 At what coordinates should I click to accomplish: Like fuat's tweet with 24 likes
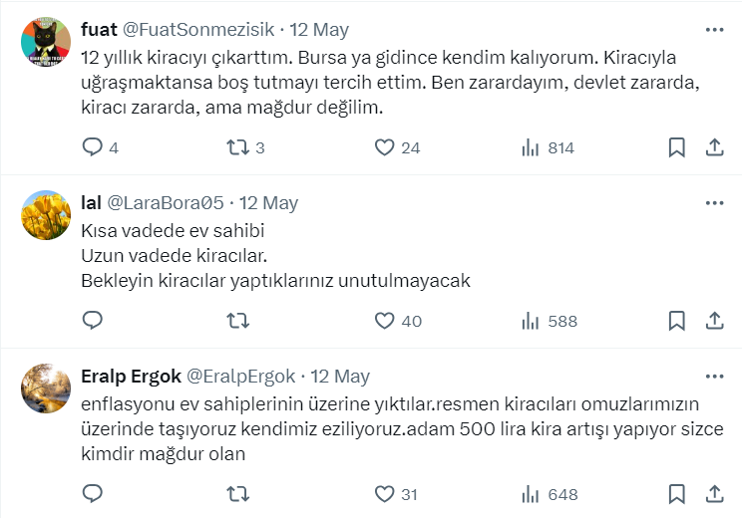pos(386,147)
